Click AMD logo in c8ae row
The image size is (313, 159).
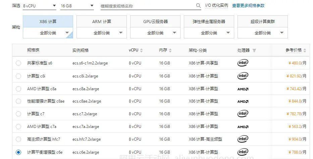[x=243, y=101]
